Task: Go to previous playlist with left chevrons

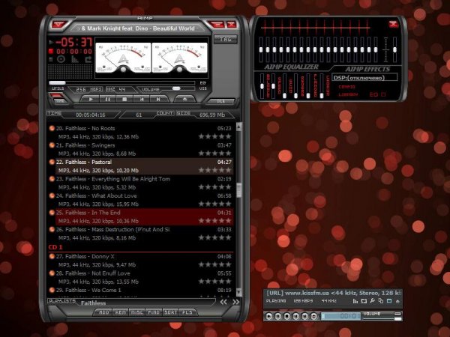Action: (x=223, y=302)
